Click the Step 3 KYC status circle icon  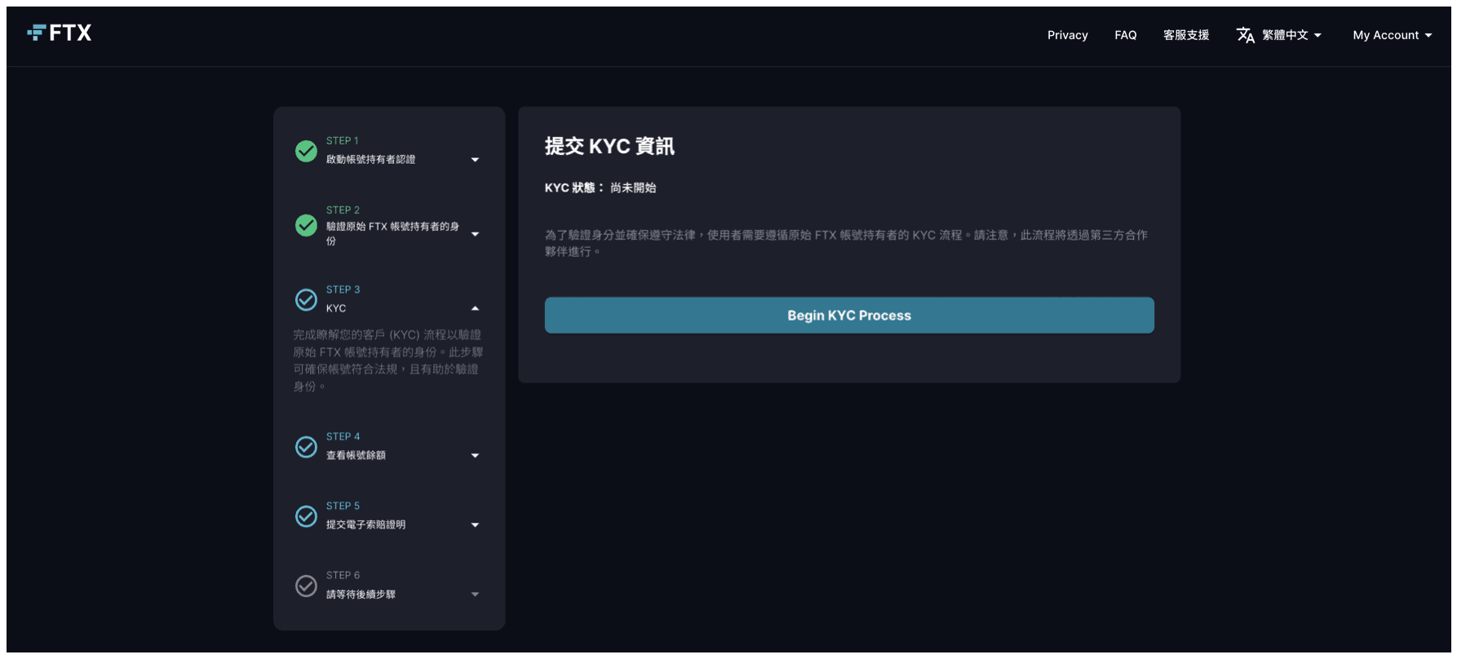click(x=306, y=299)
